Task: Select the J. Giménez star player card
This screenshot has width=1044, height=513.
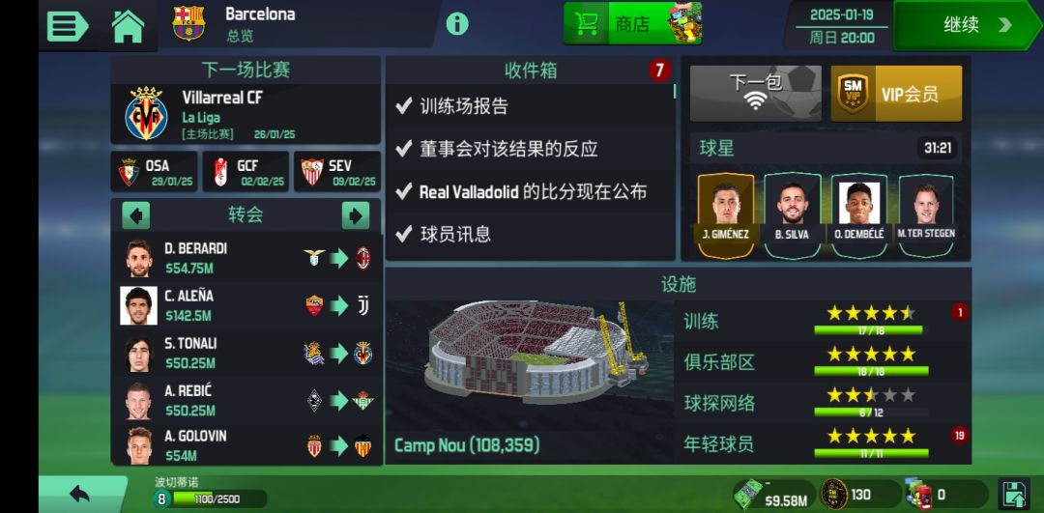Action: point(726,215)
